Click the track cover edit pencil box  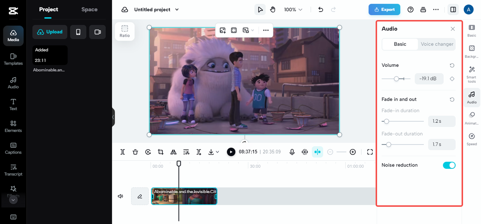(140, 196)
